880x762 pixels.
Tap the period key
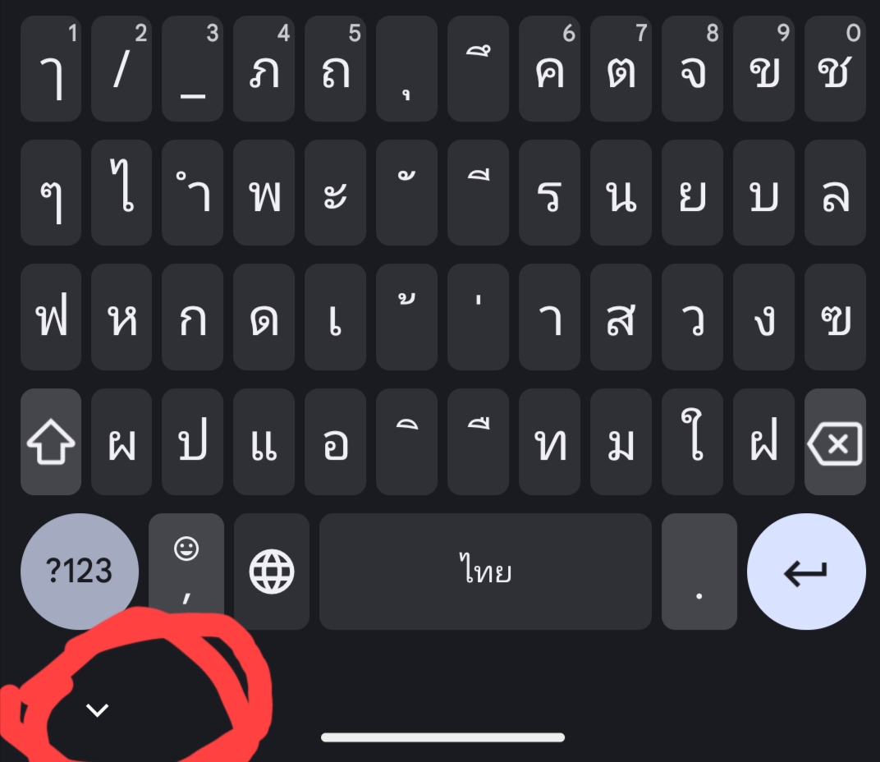[699, 571]
